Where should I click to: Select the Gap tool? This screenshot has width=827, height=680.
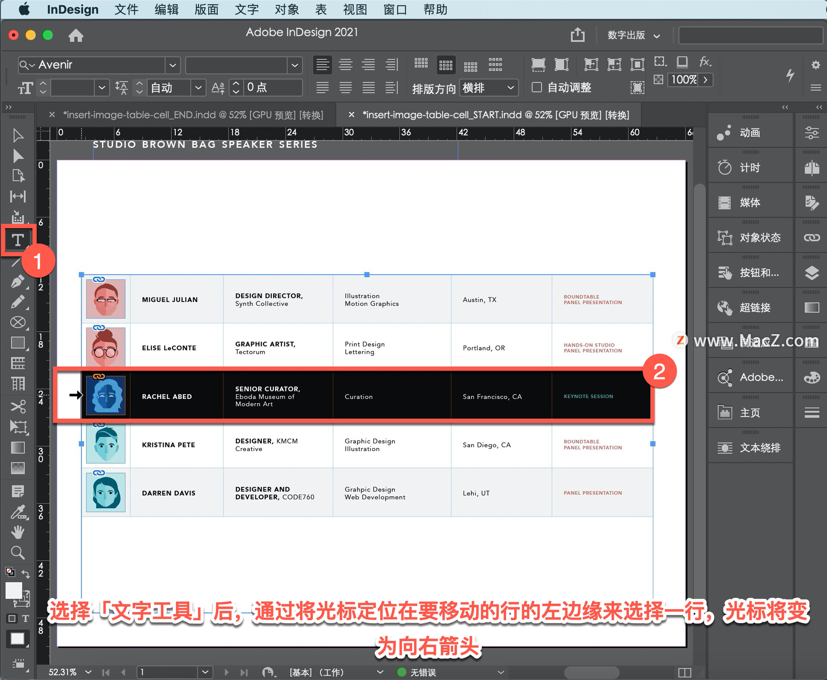tap(18, 196)
